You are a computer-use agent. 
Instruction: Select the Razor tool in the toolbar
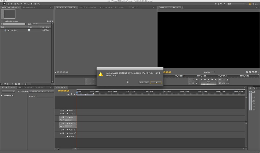tap(21, 4)
